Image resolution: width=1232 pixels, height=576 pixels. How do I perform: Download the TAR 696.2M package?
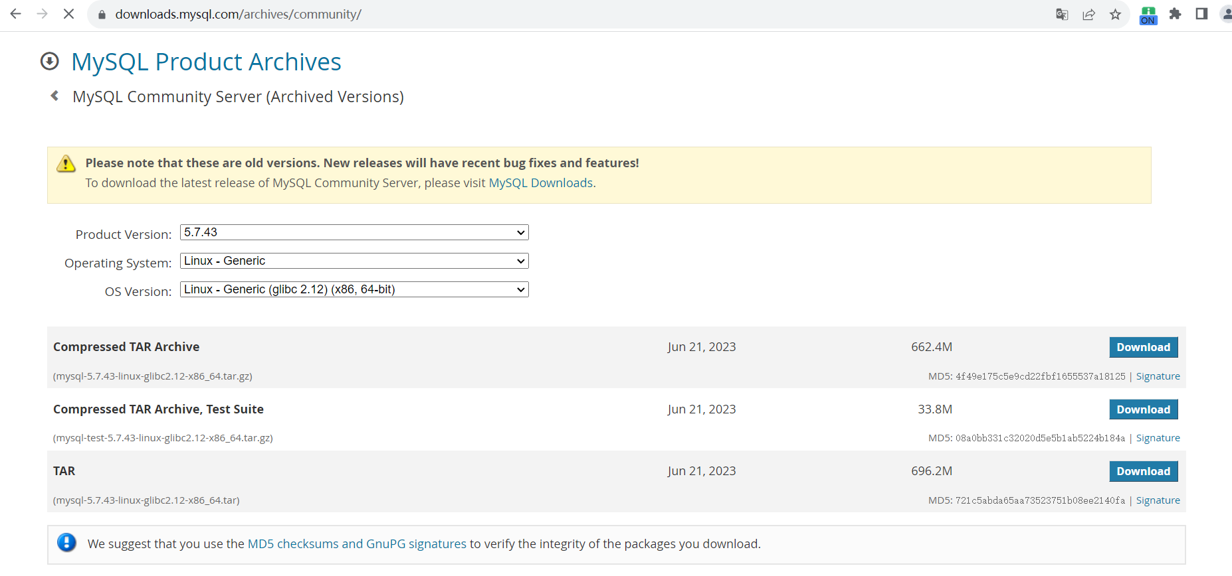point(1144,471)
